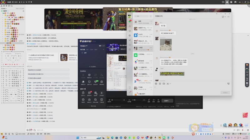Open the red 5元 coupon icon
This screenshot has height=140, width=250.
pos(245,115)
